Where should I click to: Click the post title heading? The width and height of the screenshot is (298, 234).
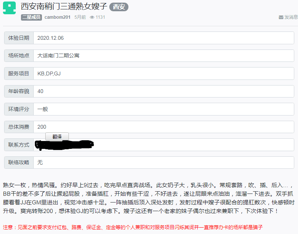(x=64, y=7)
